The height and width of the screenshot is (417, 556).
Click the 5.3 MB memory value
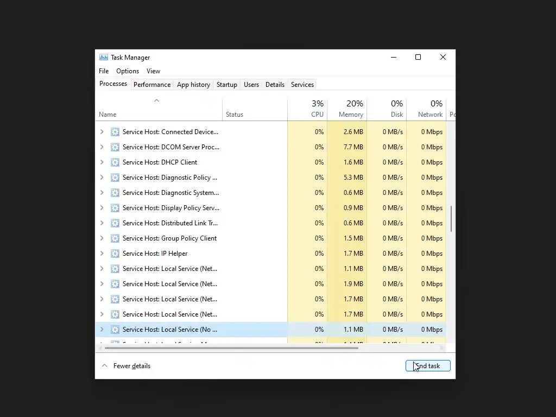point(353,178)
